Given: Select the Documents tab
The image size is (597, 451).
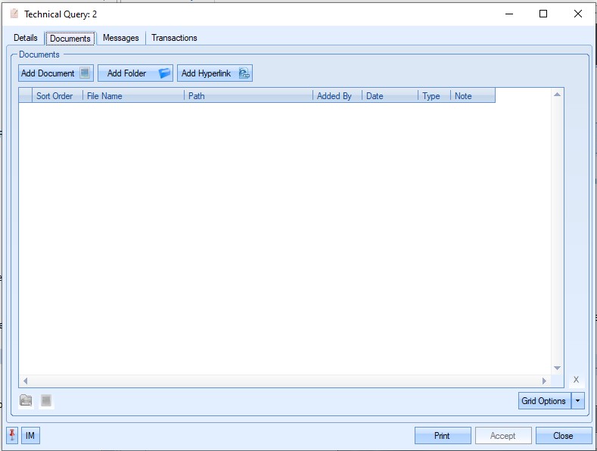Looking at the screenshot, I should (x=70, y=38).
